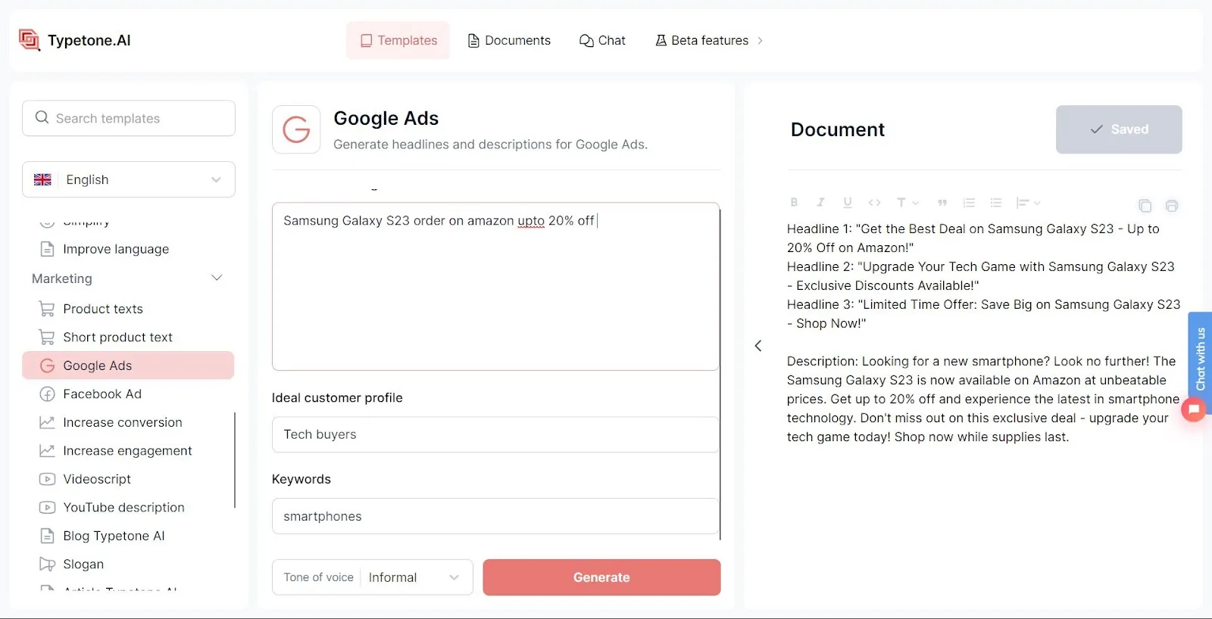Open the text alignment dropdown
Screen dimensions: 1212x619
1029,203
